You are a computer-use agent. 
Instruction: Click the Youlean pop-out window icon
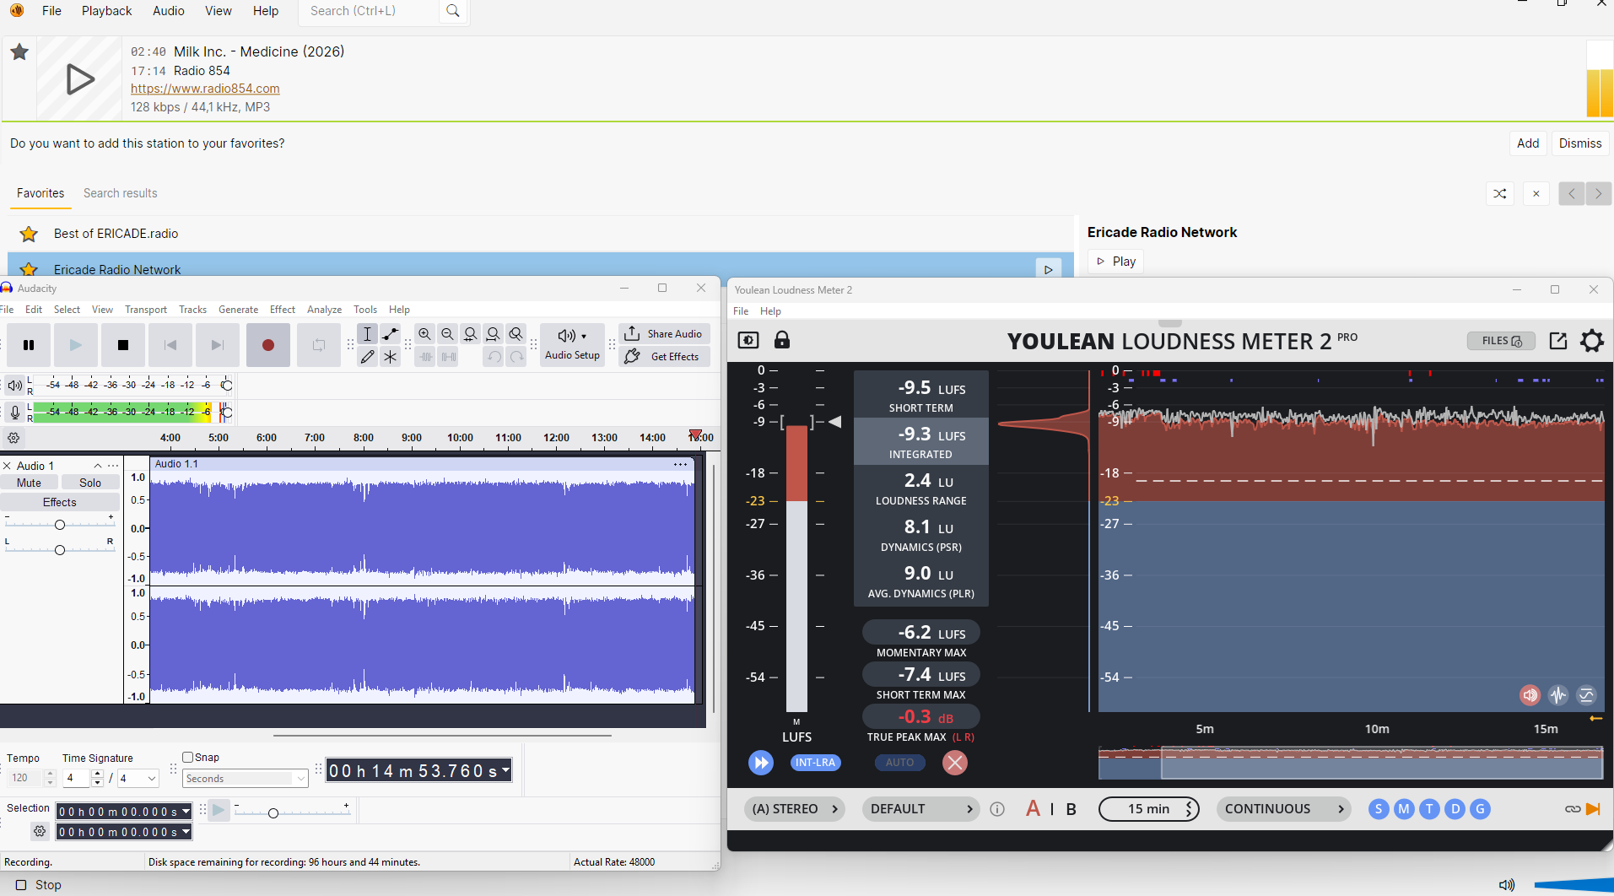(1558, 341)
